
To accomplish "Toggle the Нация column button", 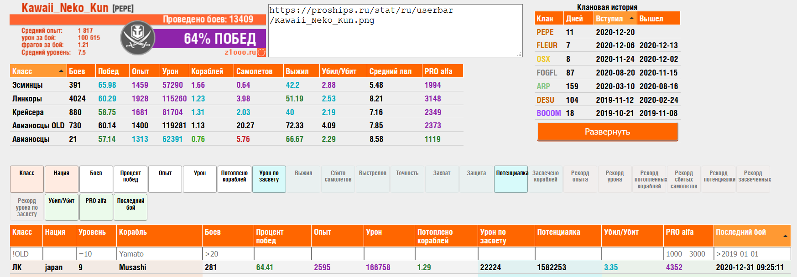I will point(62,179).
